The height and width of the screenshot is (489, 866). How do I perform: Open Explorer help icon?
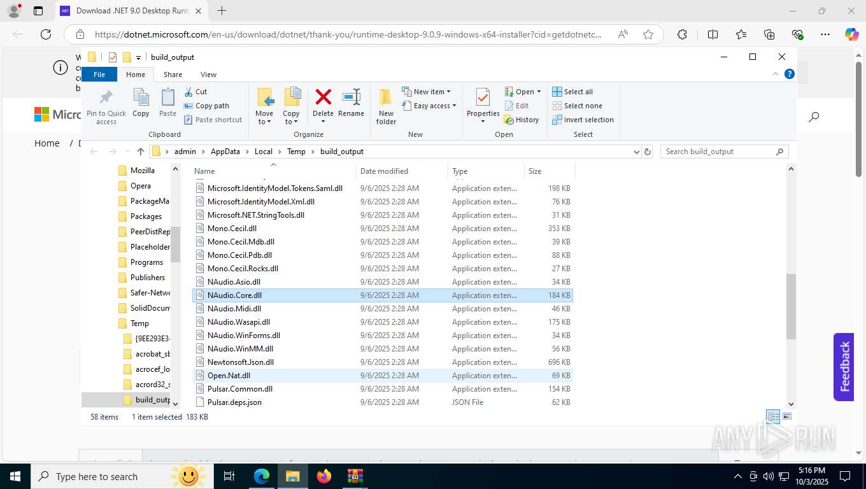click(790, 74)
